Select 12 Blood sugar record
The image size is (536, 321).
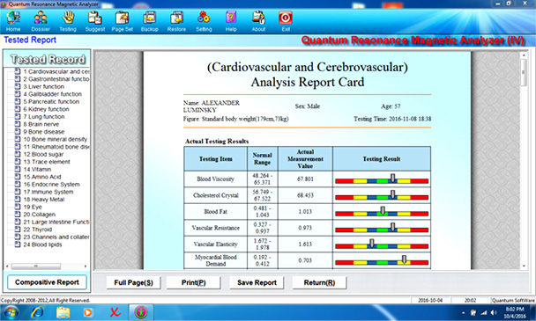(40, 154)
